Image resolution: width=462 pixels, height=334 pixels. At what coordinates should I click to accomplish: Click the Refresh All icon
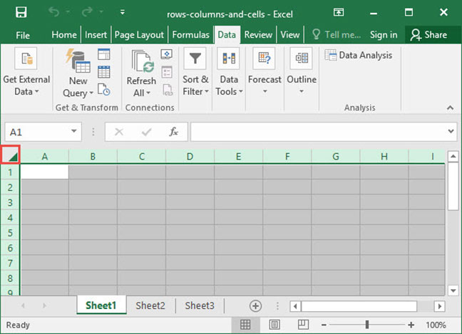pos(143,61)
